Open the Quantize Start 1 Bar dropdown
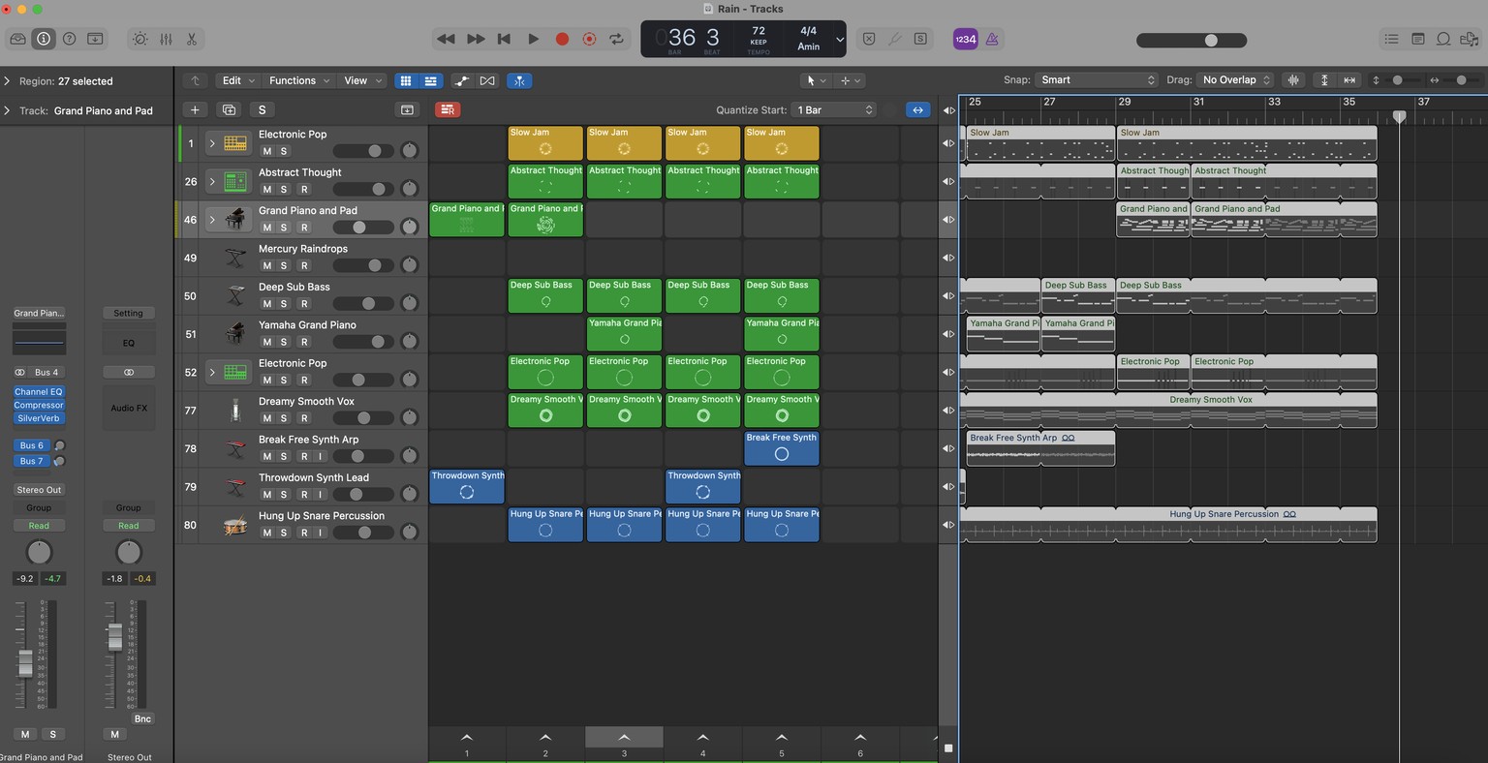 834,110
